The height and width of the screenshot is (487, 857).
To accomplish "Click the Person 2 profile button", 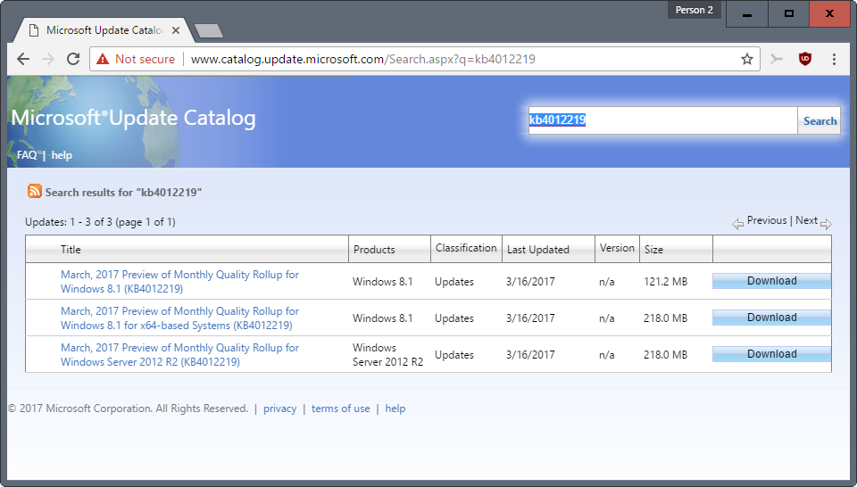I will click(x=695, y=10).
